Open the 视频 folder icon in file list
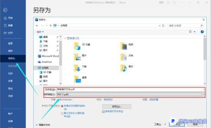This screenshot has height=128, width=211. (123, 46)
